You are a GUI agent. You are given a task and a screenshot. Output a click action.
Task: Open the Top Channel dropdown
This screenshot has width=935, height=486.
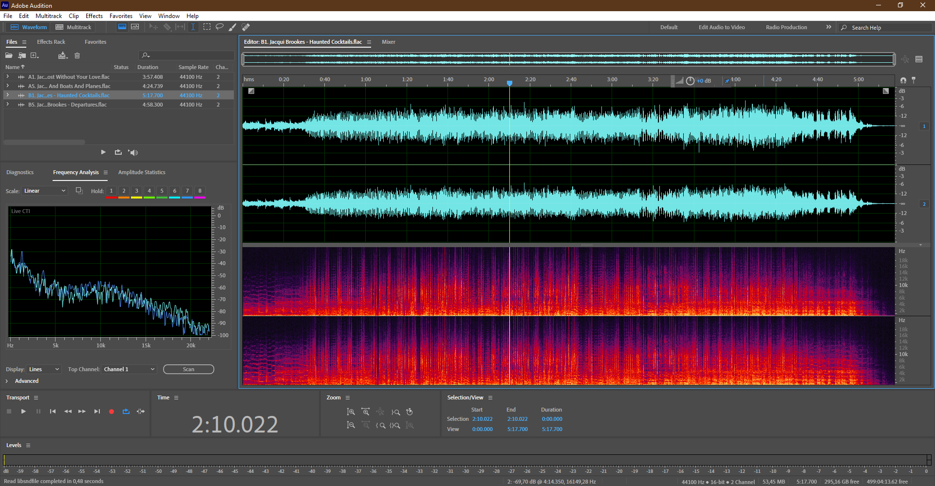pyautogui.click(x=129, y=369)
